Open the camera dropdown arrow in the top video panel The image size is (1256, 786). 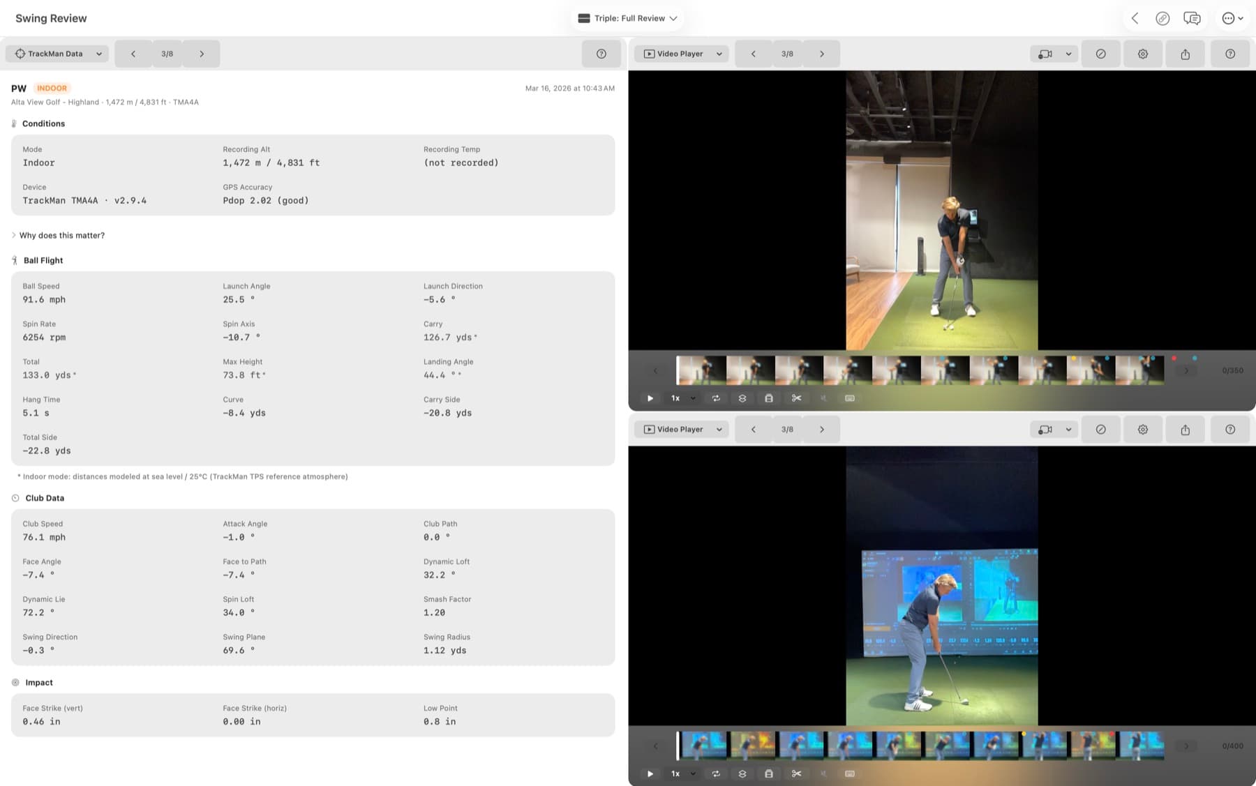(1068, 54)
